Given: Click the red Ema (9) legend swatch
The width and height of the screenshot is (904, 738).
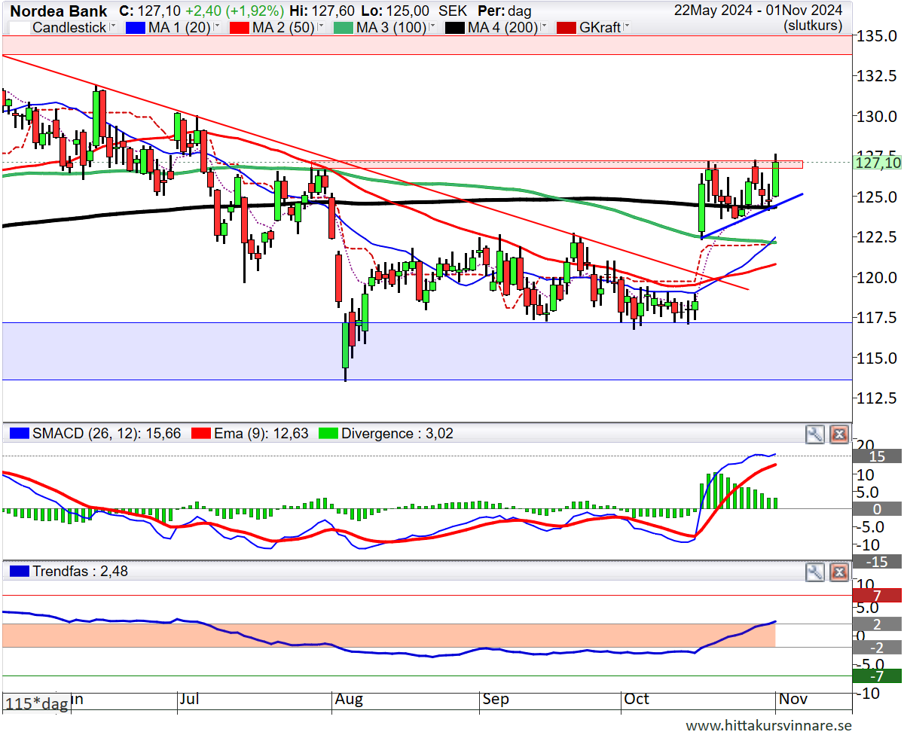Looking at the screenshot, I should [x=200, y=434].
